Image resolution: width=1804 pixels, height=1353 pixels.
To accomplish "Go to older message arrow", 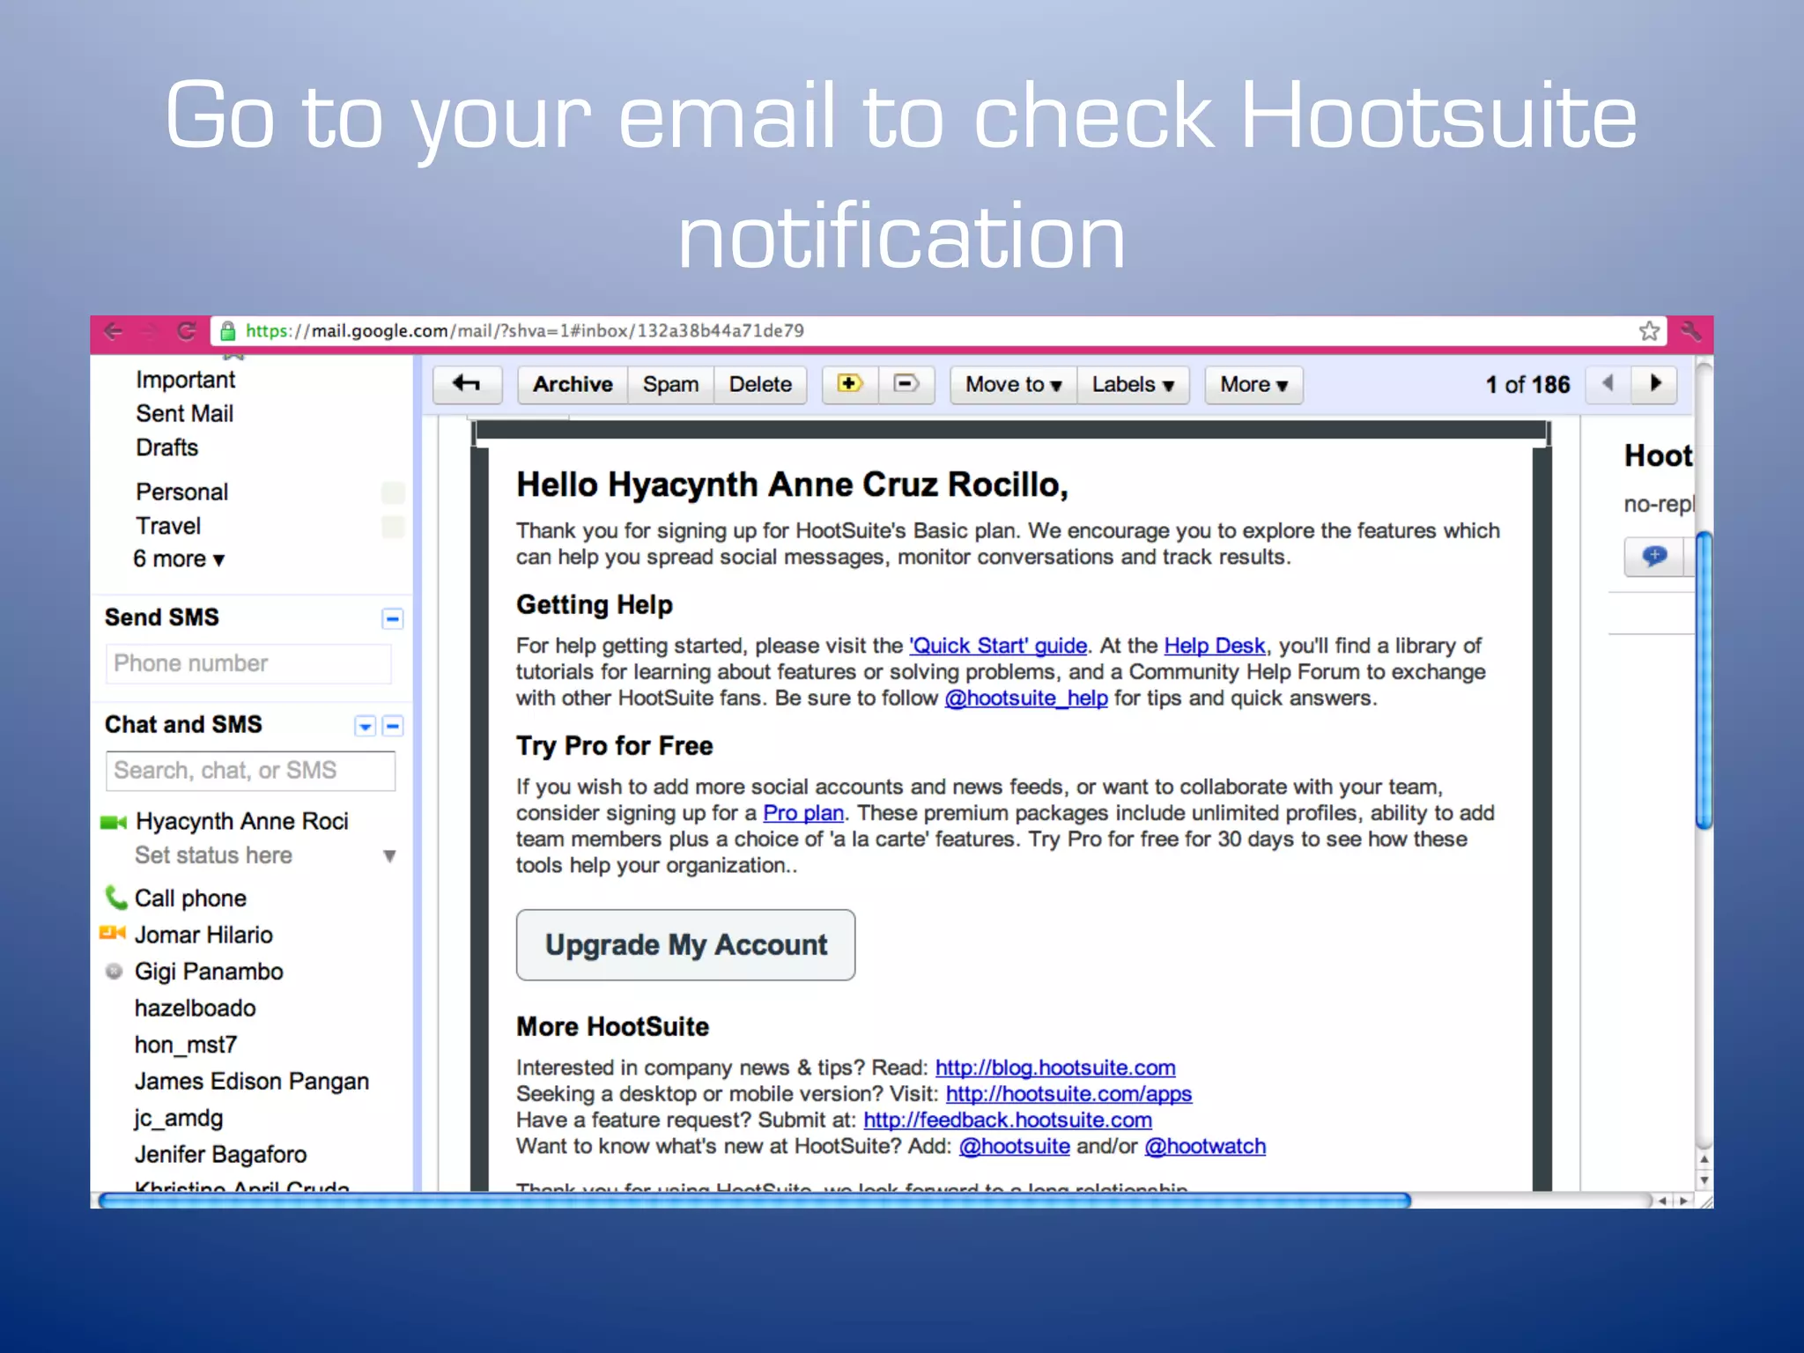I will pos(1654,385).
